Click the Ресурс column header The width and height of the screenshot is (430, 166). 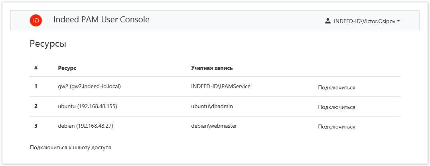coord(67,68)
